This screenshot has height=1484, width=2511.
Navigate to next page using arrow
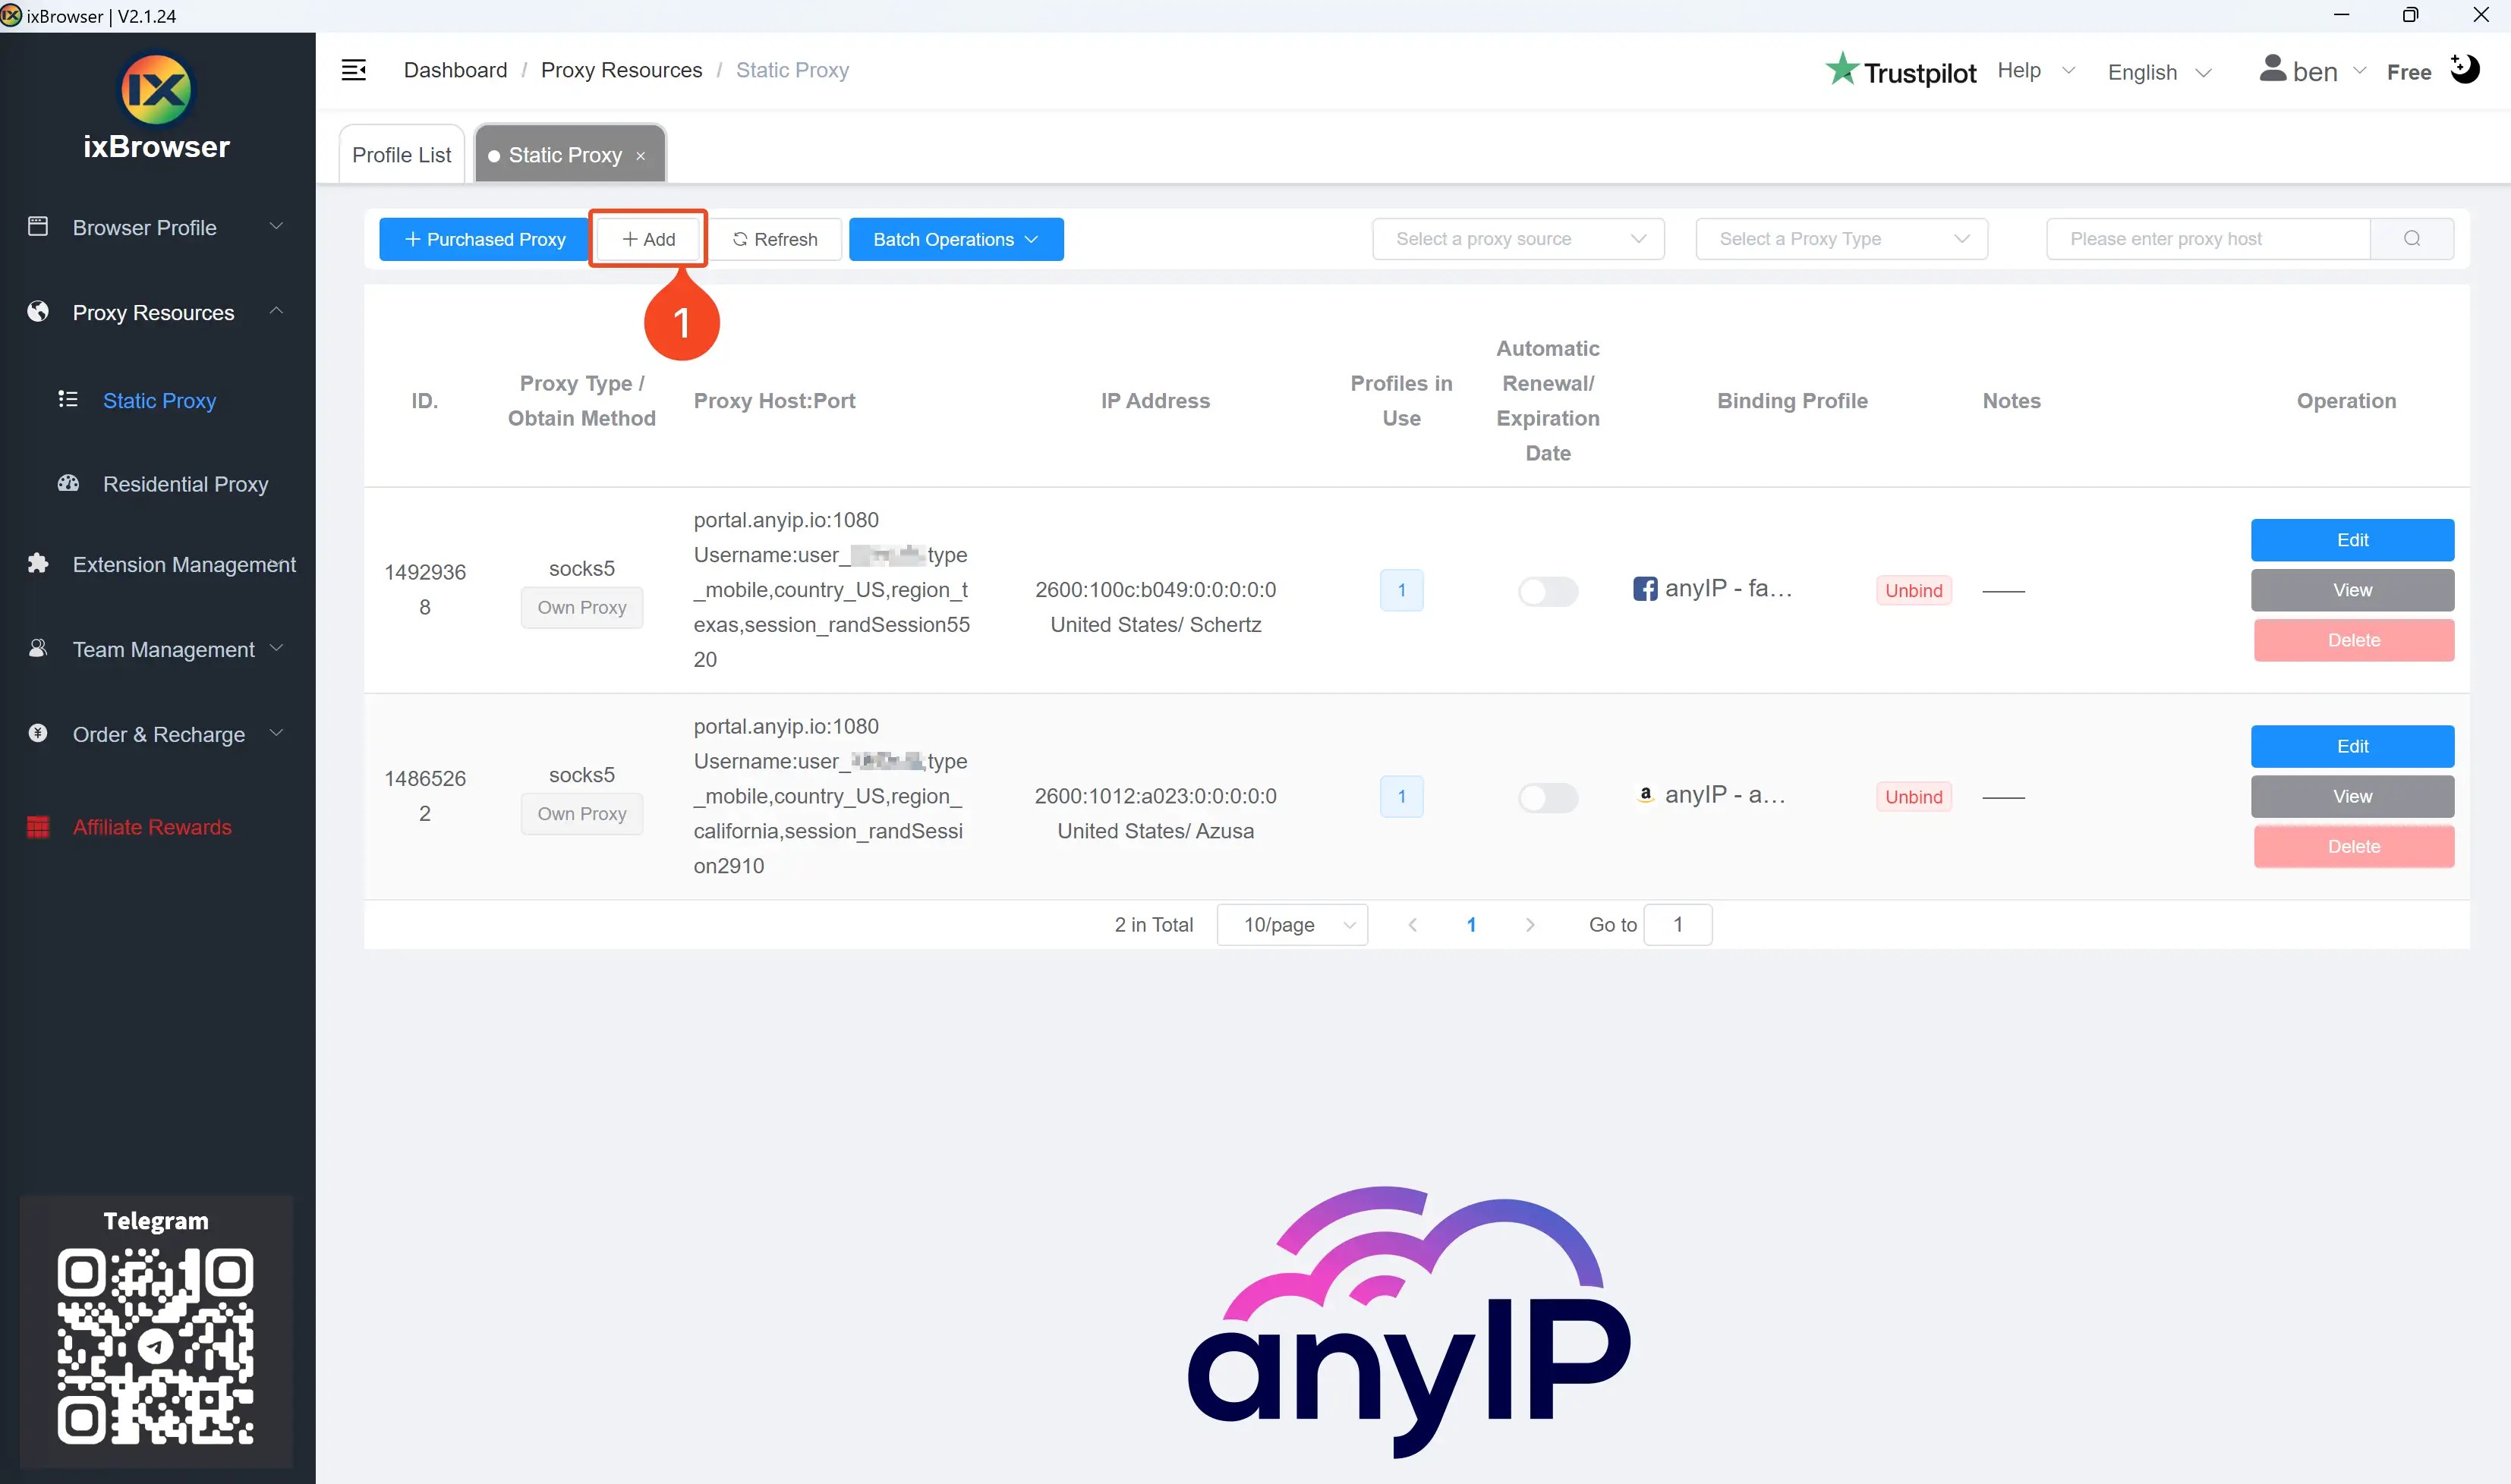[x=1532, y=924]
